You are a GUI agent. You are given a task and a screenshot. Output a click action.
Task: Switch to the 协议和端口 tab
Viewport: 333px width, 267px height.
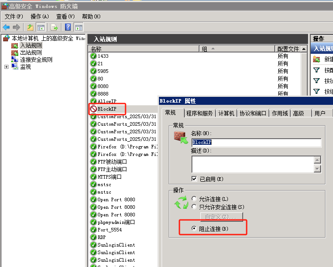(x=253, y=113)
